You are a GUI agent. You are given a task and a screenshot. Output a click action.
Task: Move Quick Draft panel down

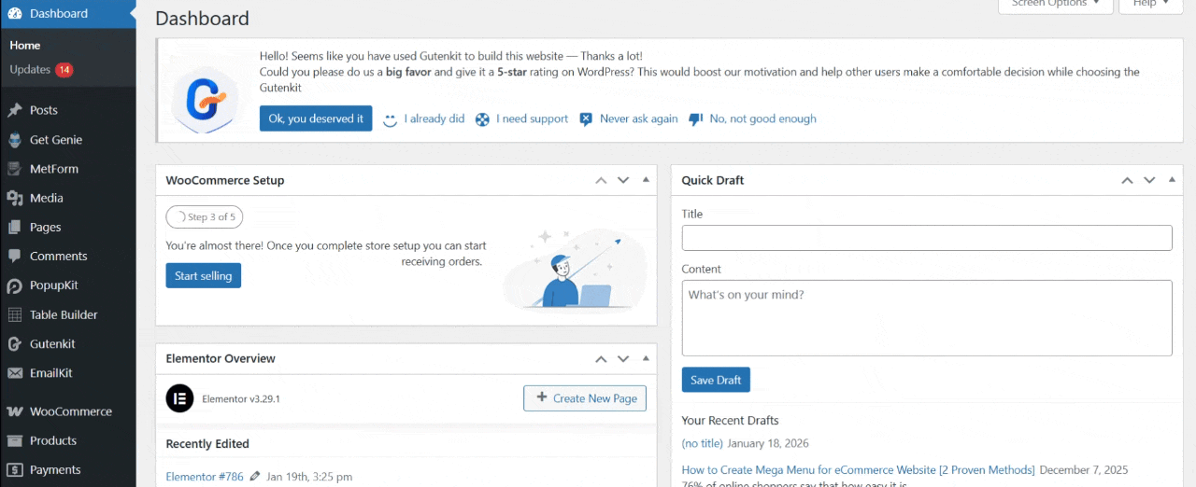[1149, 180]
